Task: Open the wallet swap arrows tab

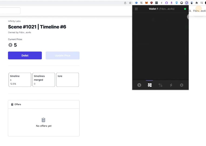Action: 160,85
